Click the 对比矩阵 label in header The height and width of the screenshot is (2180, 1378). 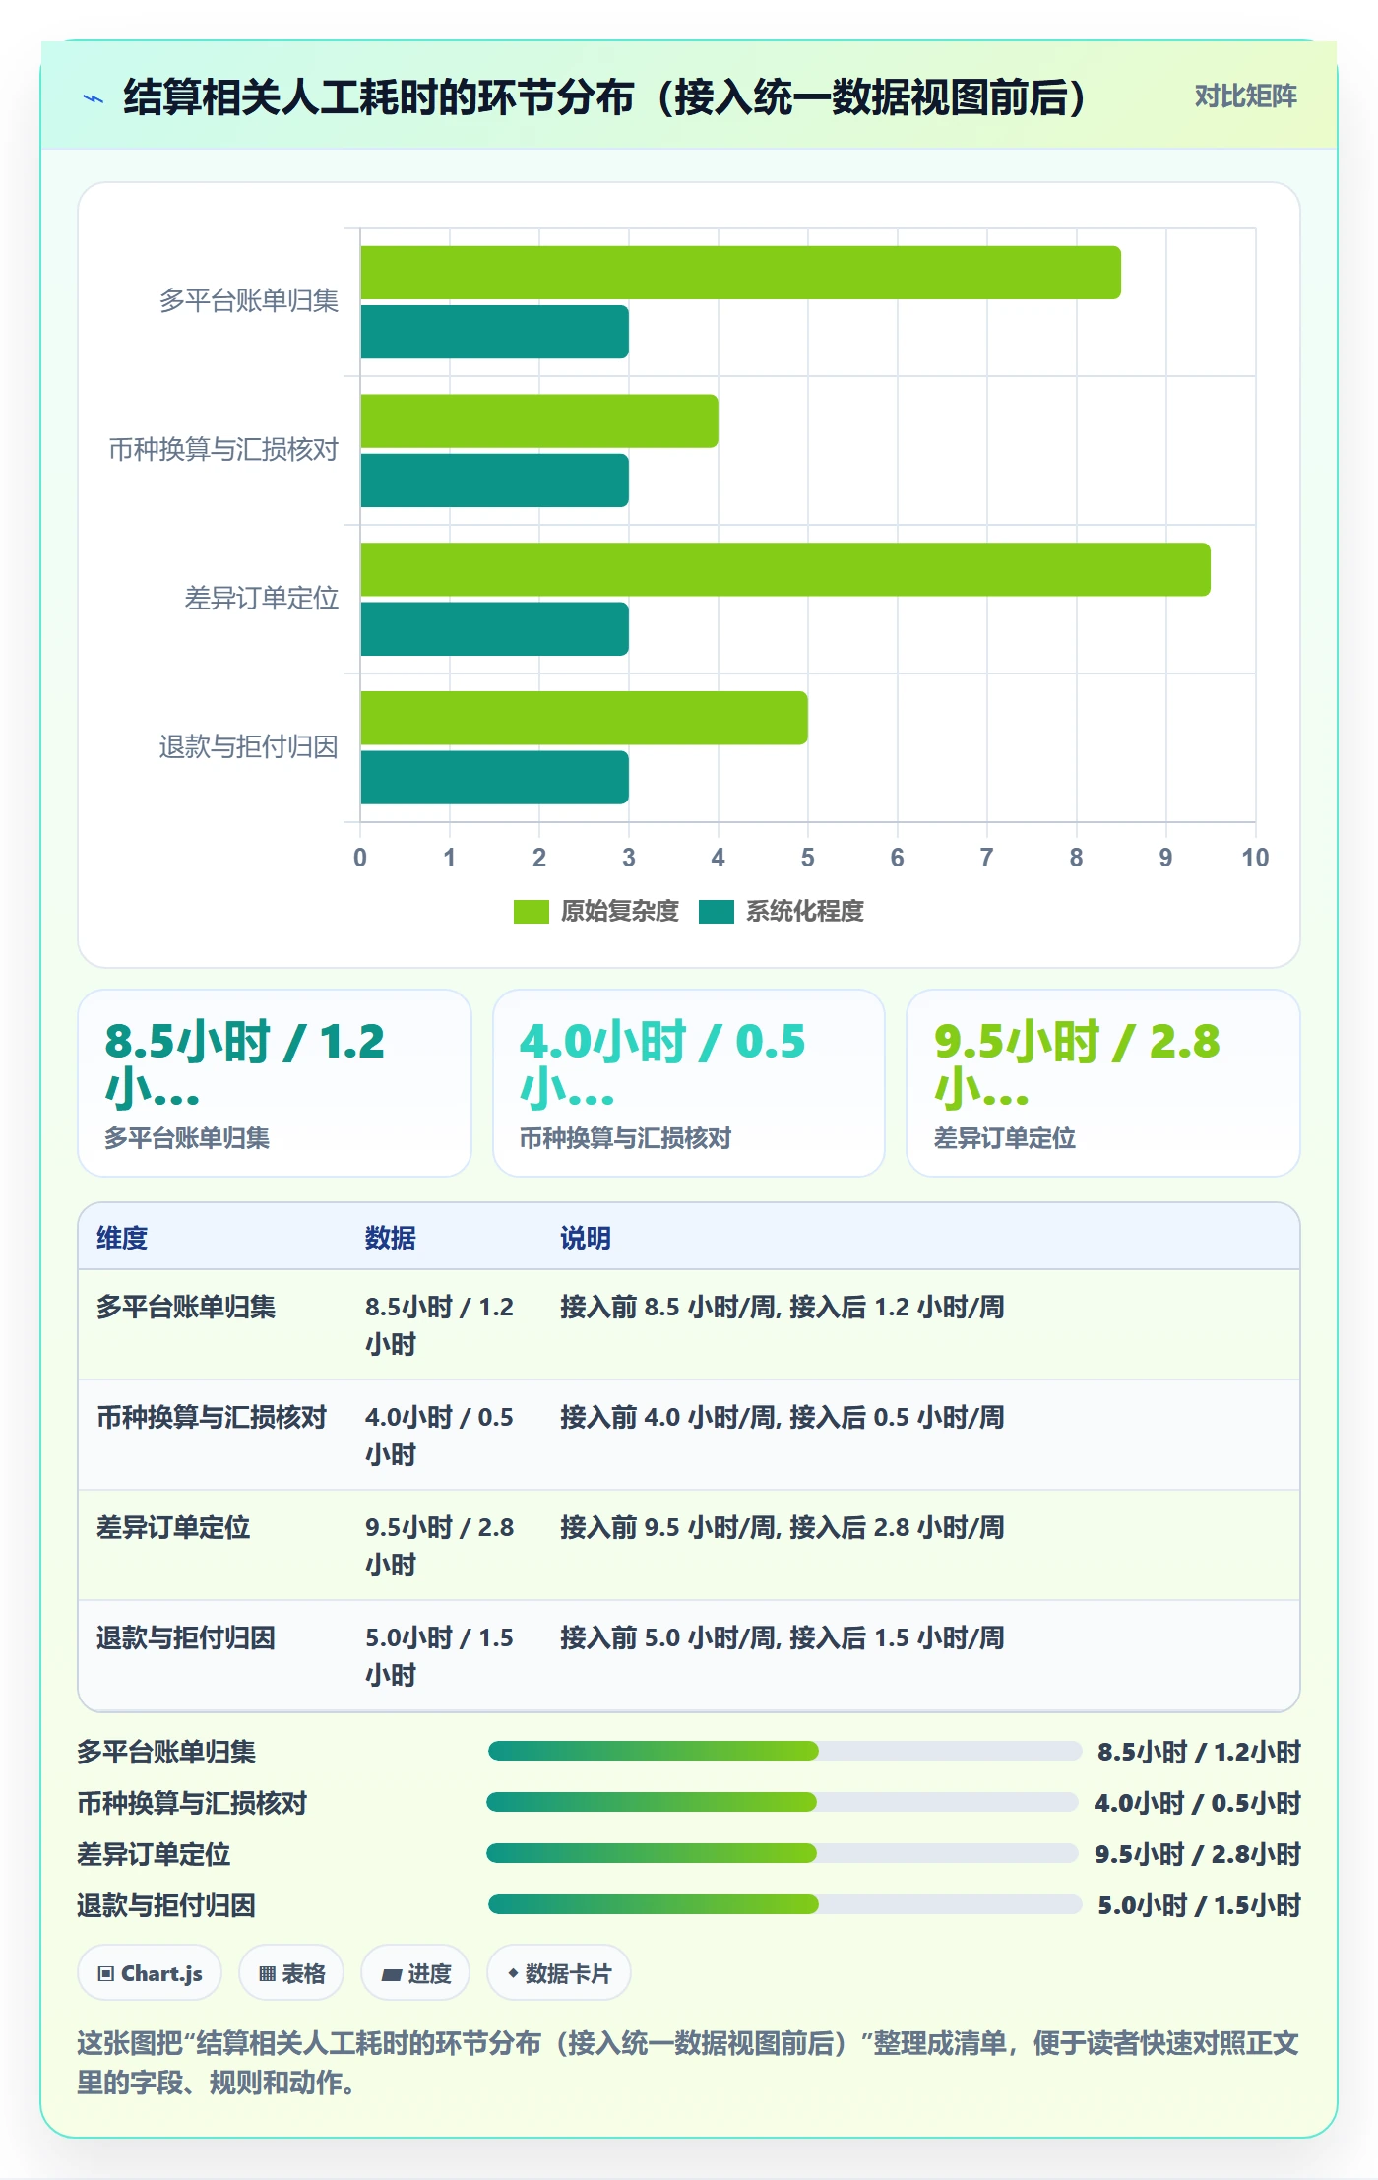(1245, 96)
